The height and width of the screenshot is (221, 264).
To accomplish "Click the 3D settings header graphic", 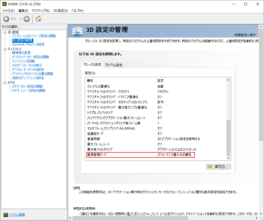I will coord(77,31).
